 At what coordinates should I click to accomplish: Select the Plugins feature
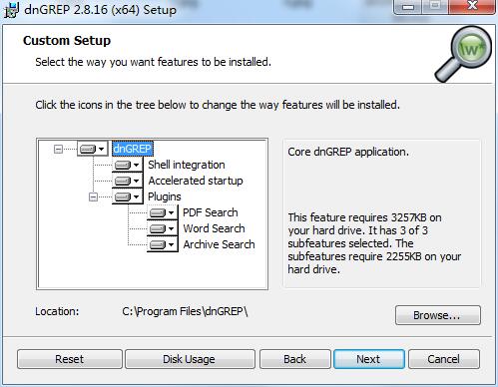165,196
